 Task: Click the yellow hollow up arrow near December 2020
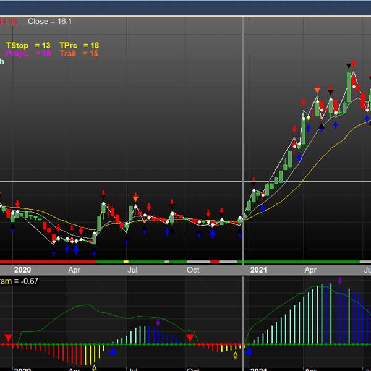[236, 356]
